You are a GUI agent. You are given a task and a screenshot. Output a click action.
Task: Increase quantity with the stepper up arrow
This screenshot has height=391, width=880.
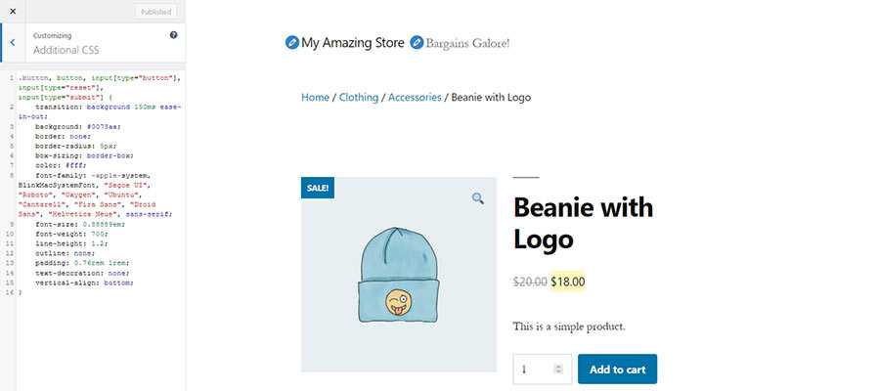tap(558, 366)
